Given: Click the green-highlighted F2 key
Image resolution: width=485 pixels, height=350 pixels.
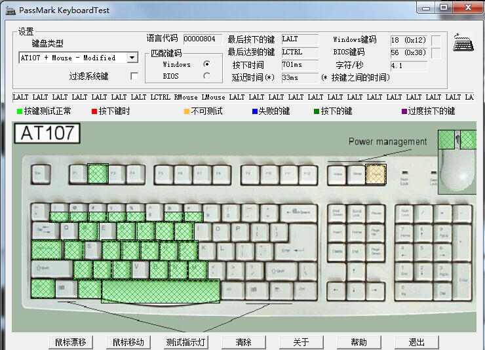Looking at the screenshot, I should pos(98,174).
